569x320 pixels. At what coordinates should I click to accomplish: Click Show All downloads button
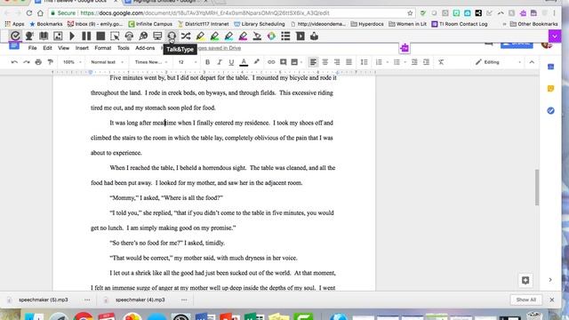coord(525,300)
